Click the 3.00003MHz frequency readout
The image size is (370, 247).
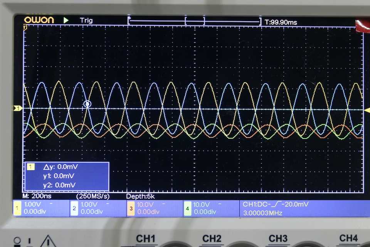coord(262,213)
